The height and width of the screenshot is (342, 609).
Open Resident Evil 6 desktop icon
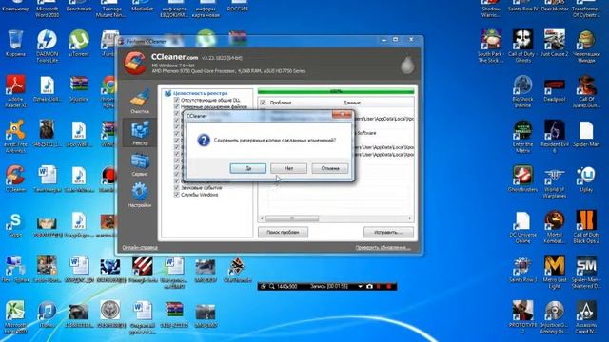(554, 136)
